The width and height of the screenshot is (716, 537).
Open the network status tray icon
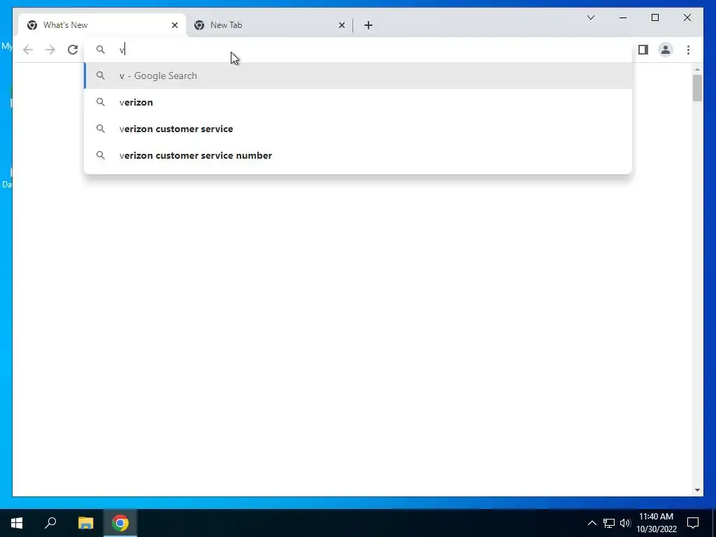click(x=609, y=523)
